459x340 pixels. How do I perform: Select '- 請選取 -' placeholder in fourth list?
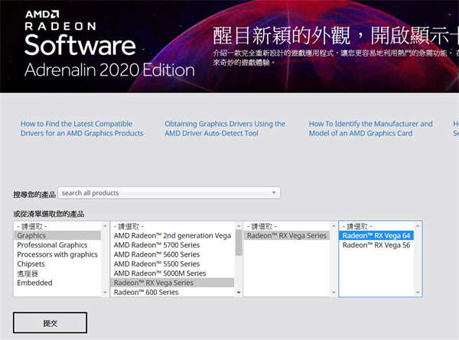point(376,226)
